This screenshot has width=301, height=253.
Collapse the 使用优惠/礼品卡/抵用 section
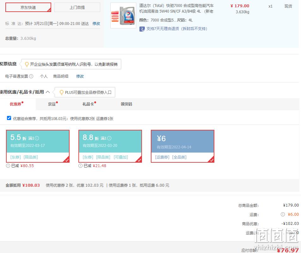(48, 92)
